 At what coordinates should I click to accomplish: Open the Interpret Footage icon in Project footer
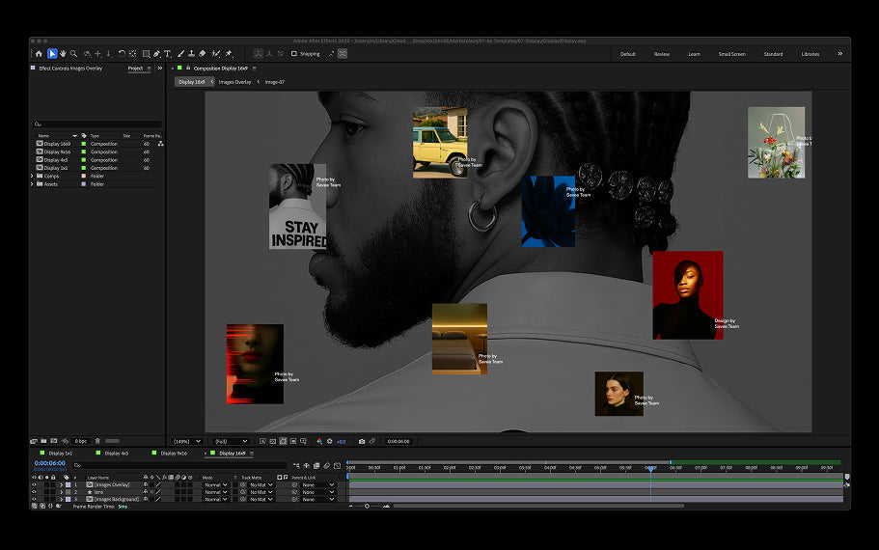(34, 441)
